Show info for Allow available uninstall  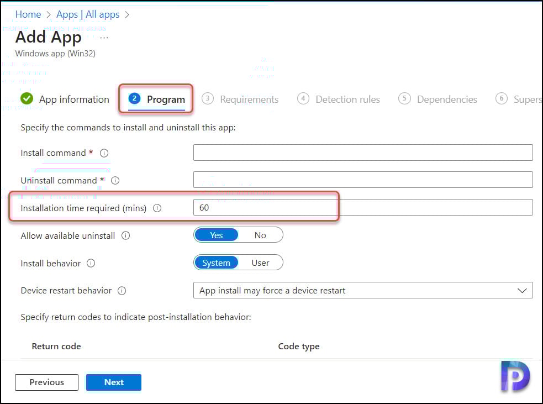point(126,235)
